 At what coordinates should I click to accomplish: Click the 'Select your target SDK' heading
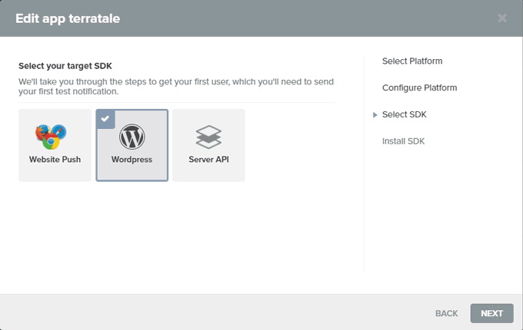65,66
